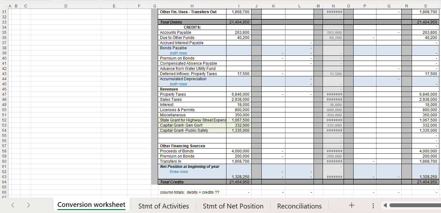This screenshot has height=213, width=441.
Task: Select the row 64 header
Action: tap(4, 182)
